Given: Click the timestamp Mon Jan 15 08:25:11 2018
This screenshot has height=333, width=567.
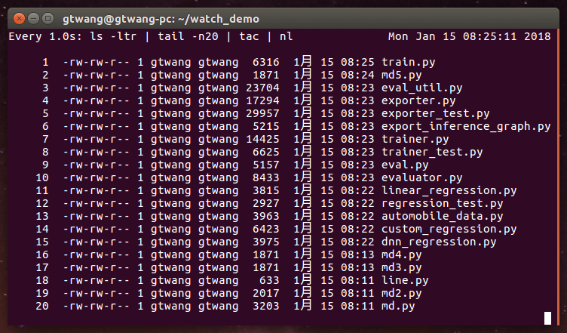Looking at the screenshot, I should click(x=469, y=35).
